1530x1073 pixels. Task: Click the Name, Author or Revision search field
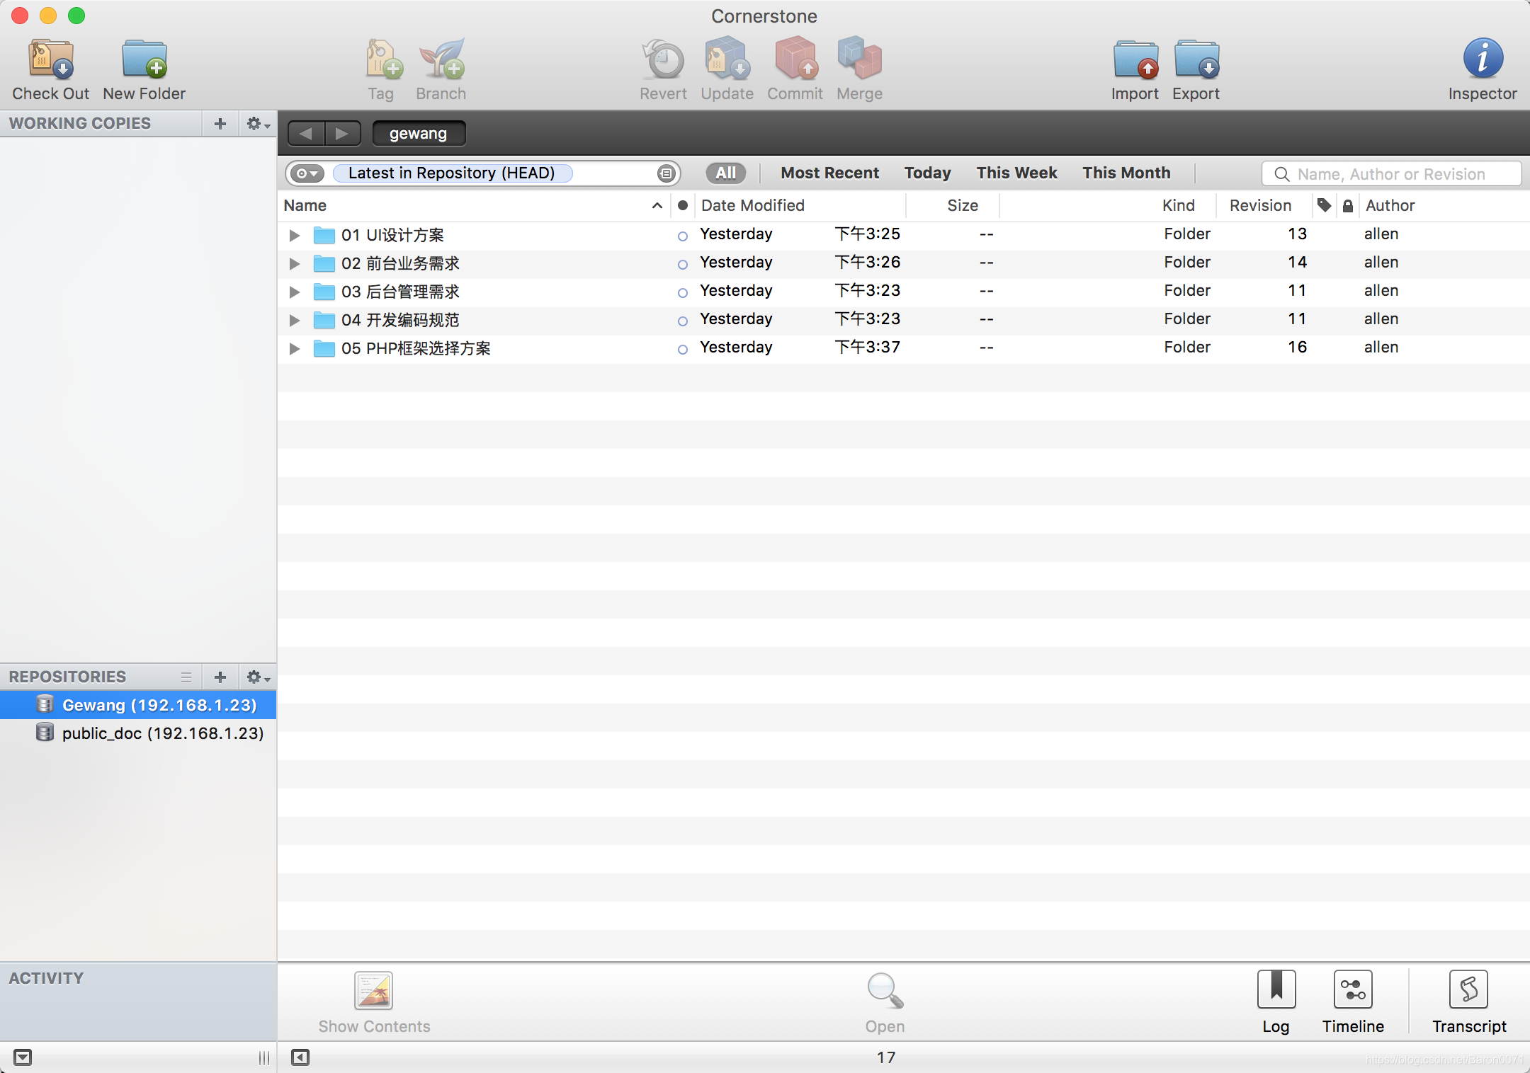pos(1391,173)
